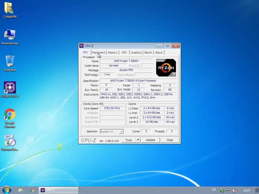
Task: Click the Specification field text
Action: point(138,81)
